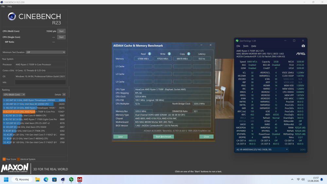Open the Windows Start menu

click(x=6, y=179)
